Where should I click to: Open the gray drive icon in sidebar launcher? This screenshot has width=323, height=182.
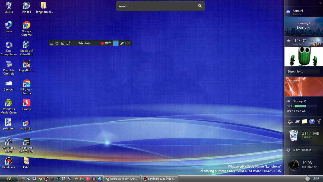[x=297, y=121]
